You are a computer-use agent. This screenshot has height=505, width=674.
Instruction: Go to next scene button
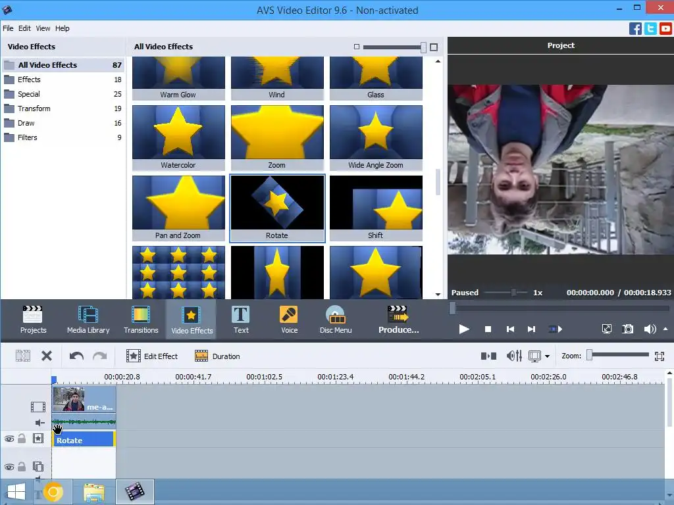pyautogui.click(x=556, y=329)
